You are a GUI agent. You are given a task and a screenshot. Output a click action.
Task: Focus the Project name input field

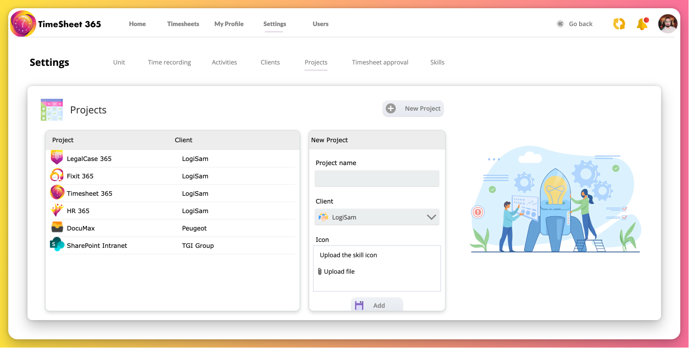(x=377, y=178)
